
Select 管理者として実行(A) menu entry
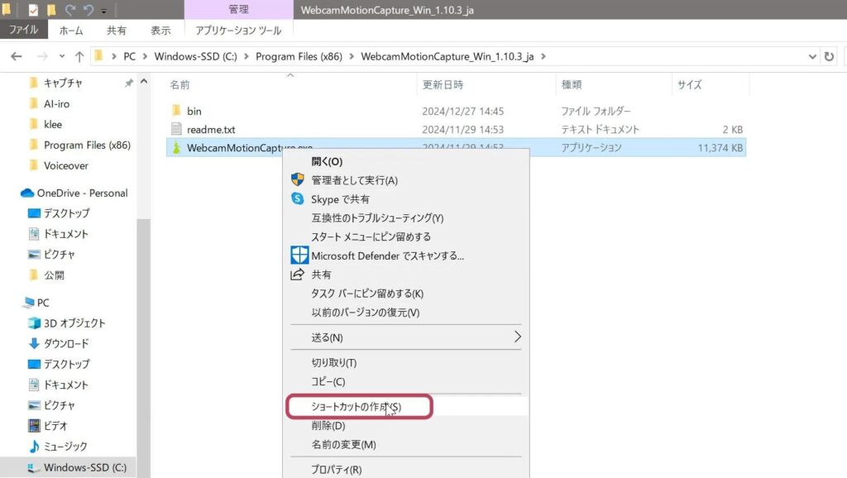(354, 180)
